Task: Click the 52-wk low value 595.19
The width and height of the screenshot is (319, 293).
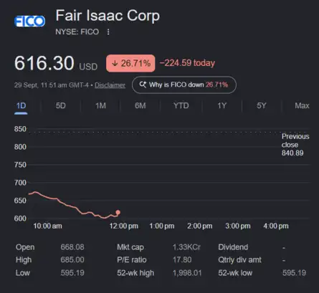Action: coord(294,273)
